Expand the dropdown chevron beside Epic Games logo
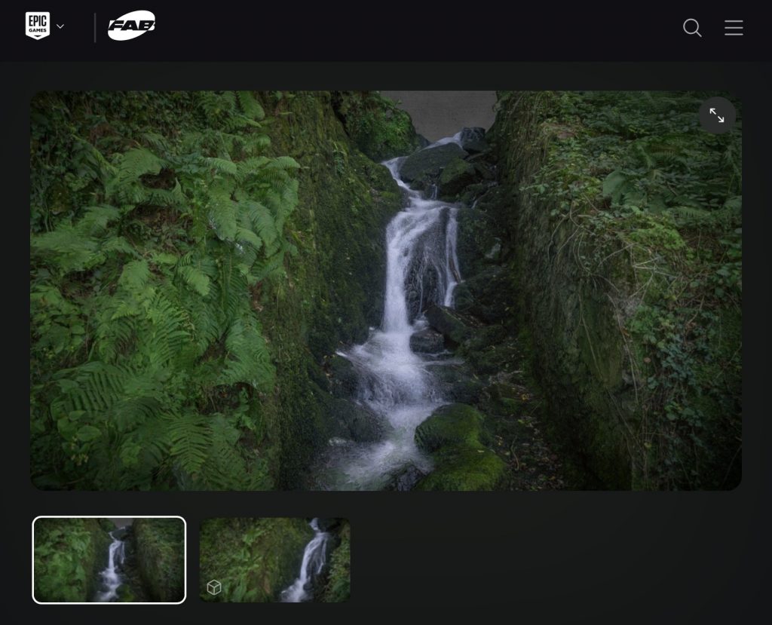The width and height of the screenshot is (772, 625). [x=60, y=27]
